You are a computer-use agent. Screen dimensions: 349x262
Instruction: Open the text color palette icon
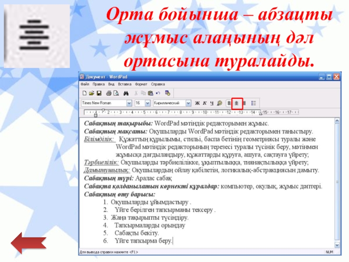[x=219, y=103]
